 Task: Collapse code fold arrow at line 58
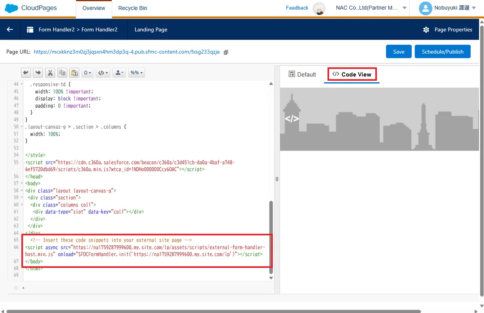coord(21,190)
